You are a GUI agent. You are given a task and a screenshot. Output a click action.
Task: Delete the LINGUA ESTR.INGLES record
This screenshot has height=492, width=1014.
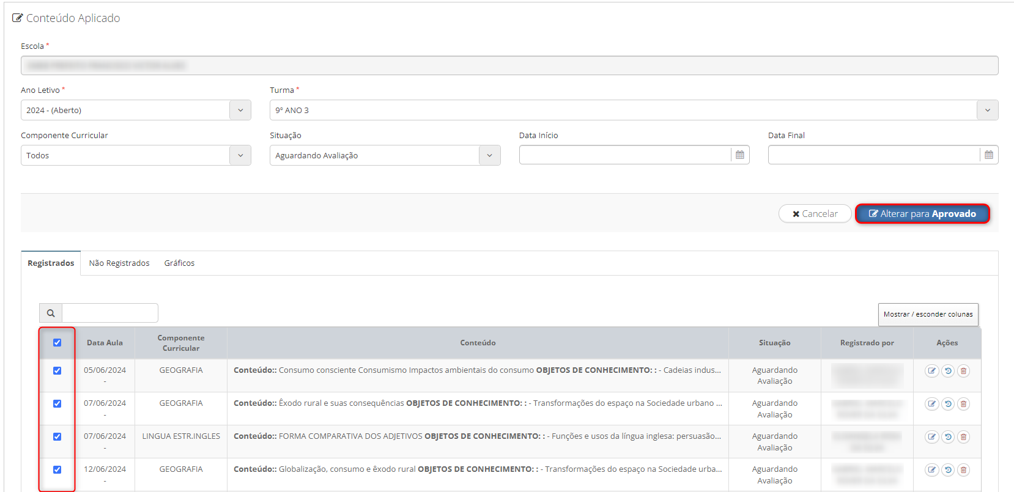[963, 437]
